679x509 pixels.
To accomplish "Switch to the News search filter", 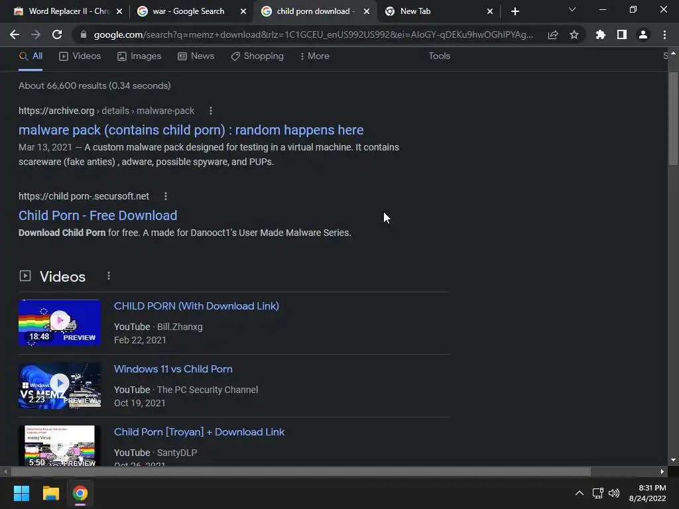I will 196,56.
